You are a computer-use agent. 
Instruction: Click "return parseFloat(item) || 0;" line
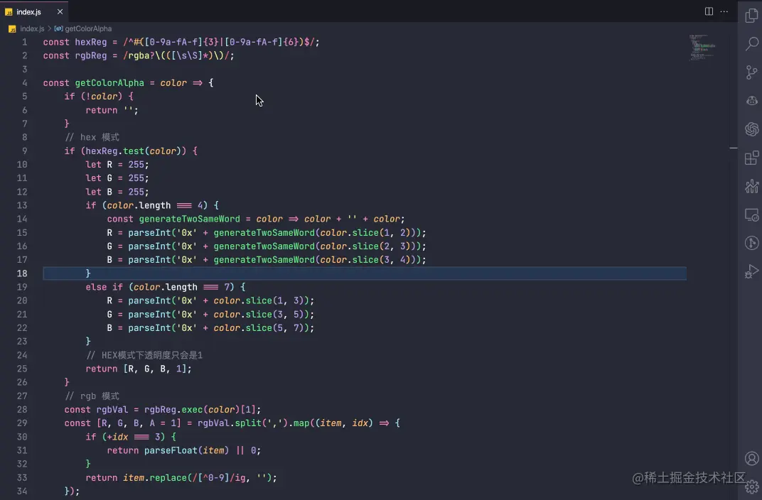183,450
